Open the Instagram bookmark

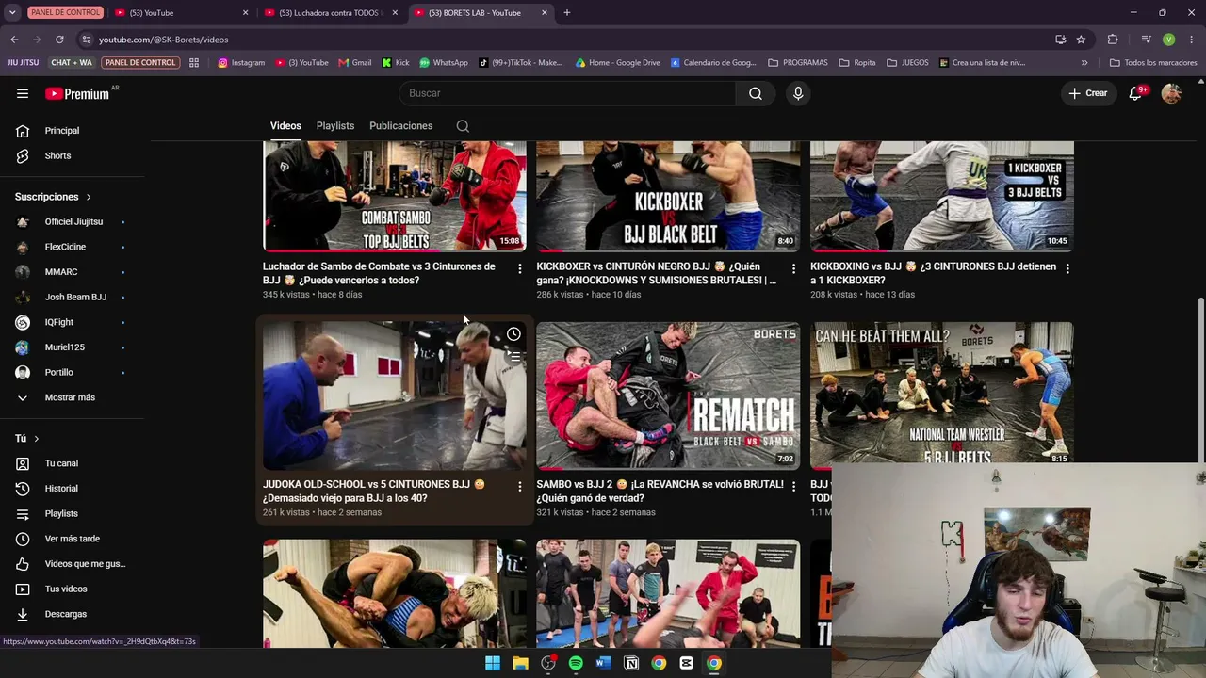(x=241, y=63)
